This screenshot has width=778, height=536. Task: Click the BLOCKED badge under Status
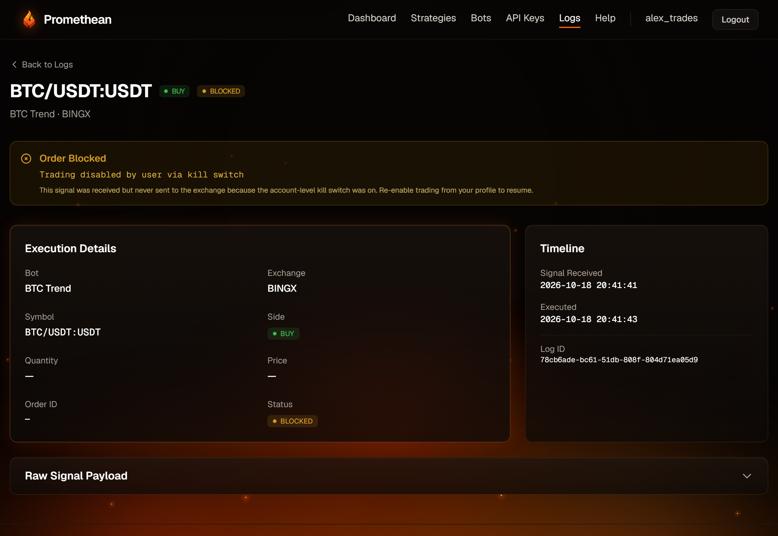click(292, 421)
